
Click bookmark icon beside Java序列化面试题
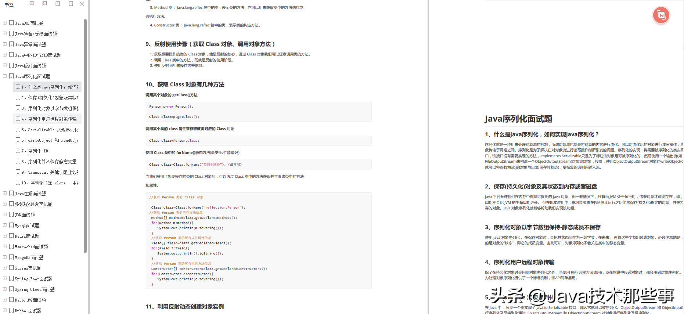click(x=11, y=76)
